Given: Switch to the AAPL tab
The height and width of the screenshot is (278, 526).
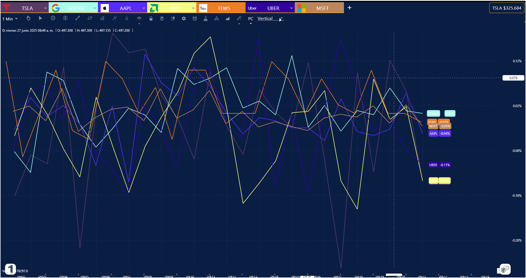Looking at the screenshot, I should pos(125,8).
